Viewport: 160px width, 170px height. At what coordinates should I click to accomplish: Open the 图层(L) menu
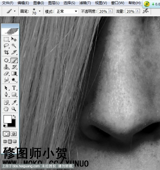(x=54, y=3)
